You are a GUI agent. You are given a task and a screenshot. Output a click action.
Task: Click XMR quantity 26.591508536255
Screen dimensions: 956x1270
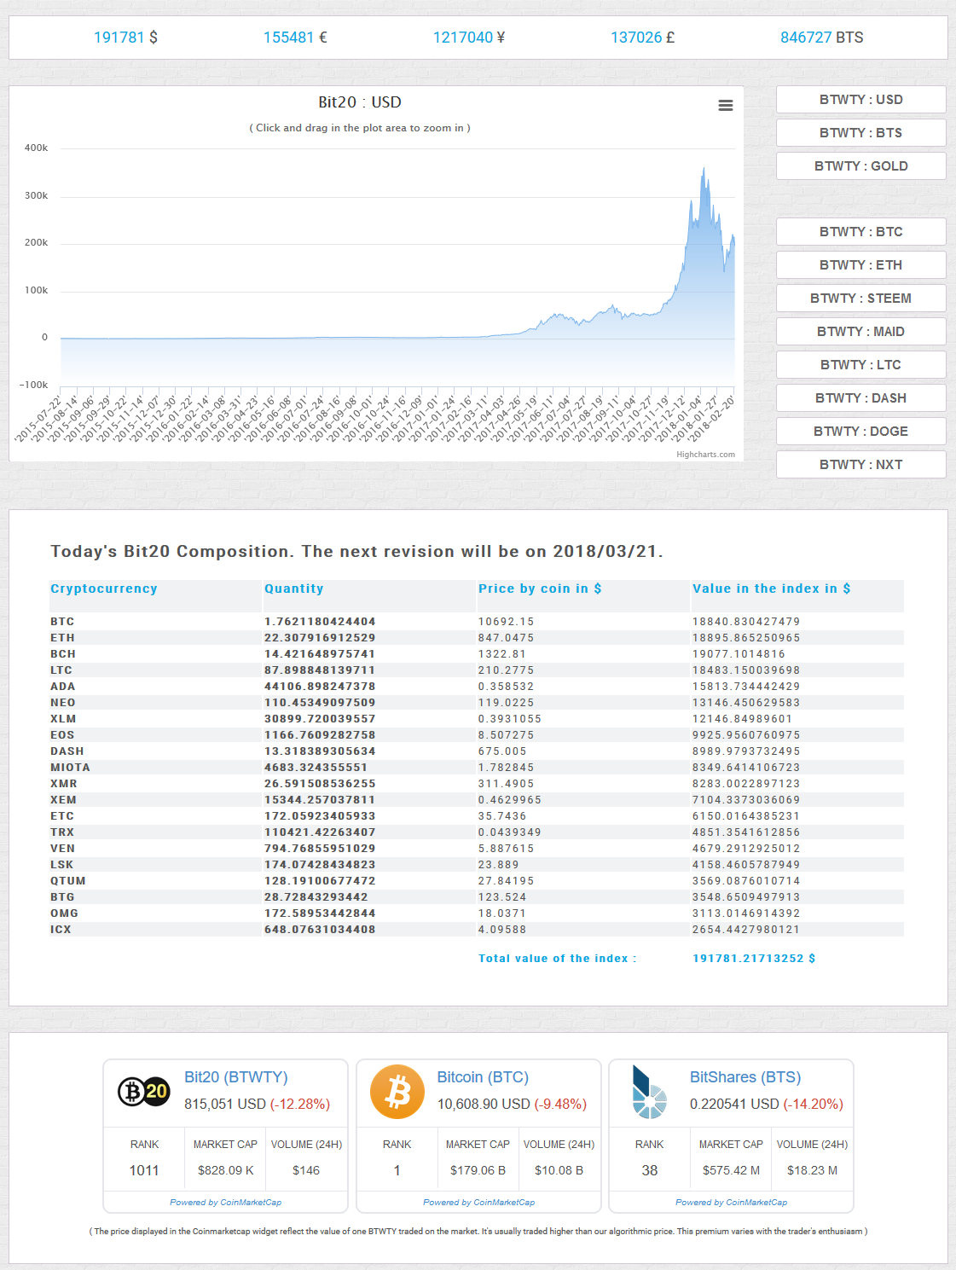click(320, 784)
